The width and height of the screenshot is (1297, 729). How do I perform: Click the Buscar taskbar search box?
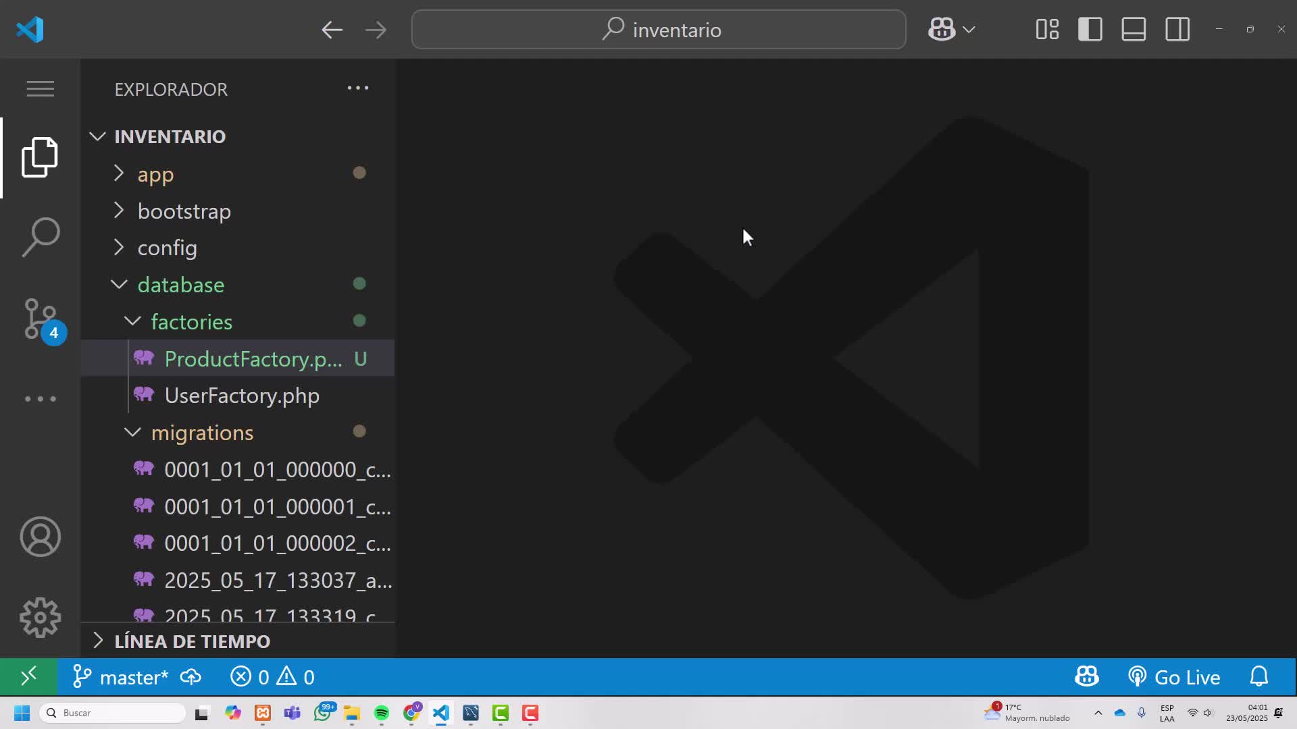tap(113, 713)
